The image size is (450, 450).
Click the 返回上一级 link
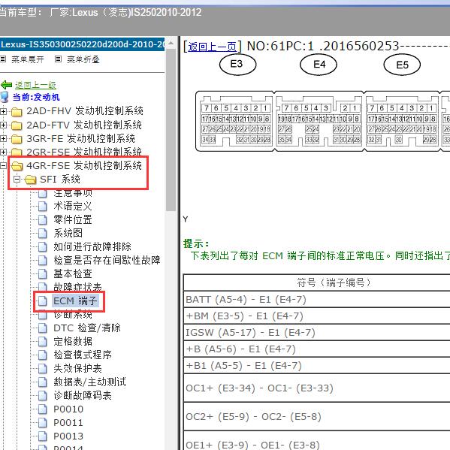[35, 85]
